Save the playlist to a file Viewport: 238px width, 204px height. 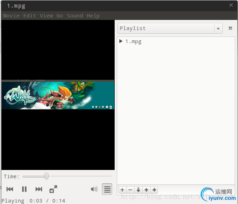pyautogui.click(x=138, y=190)
